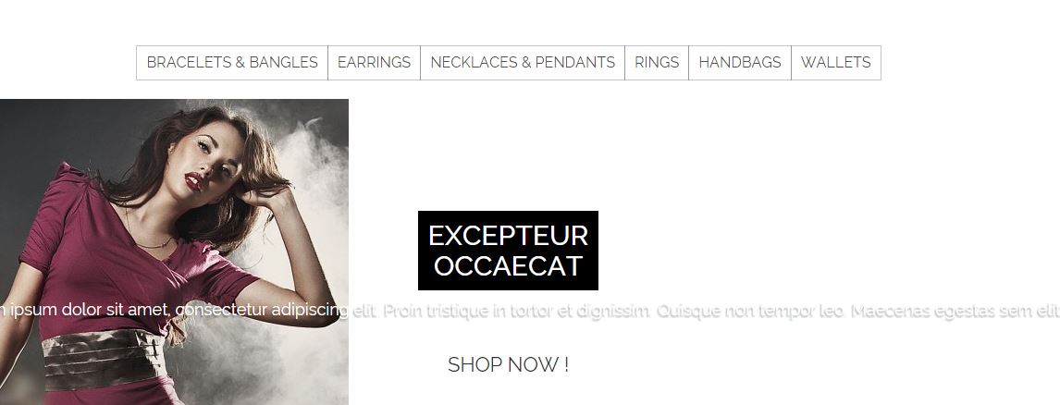Open the Rings category
This screenshot has height=405, width=1060.
pos(657,63)
